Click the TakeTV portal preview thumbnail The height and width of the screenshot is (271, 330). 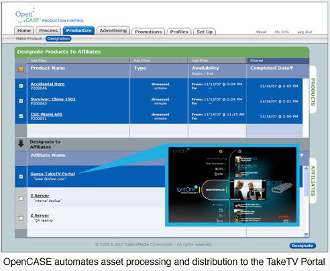tap(232, 184)
